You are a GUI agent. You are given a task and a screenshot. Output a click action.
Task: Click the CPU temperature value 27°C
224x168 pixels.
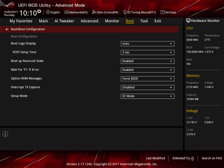pyautogui.click(x=207, y=40)
